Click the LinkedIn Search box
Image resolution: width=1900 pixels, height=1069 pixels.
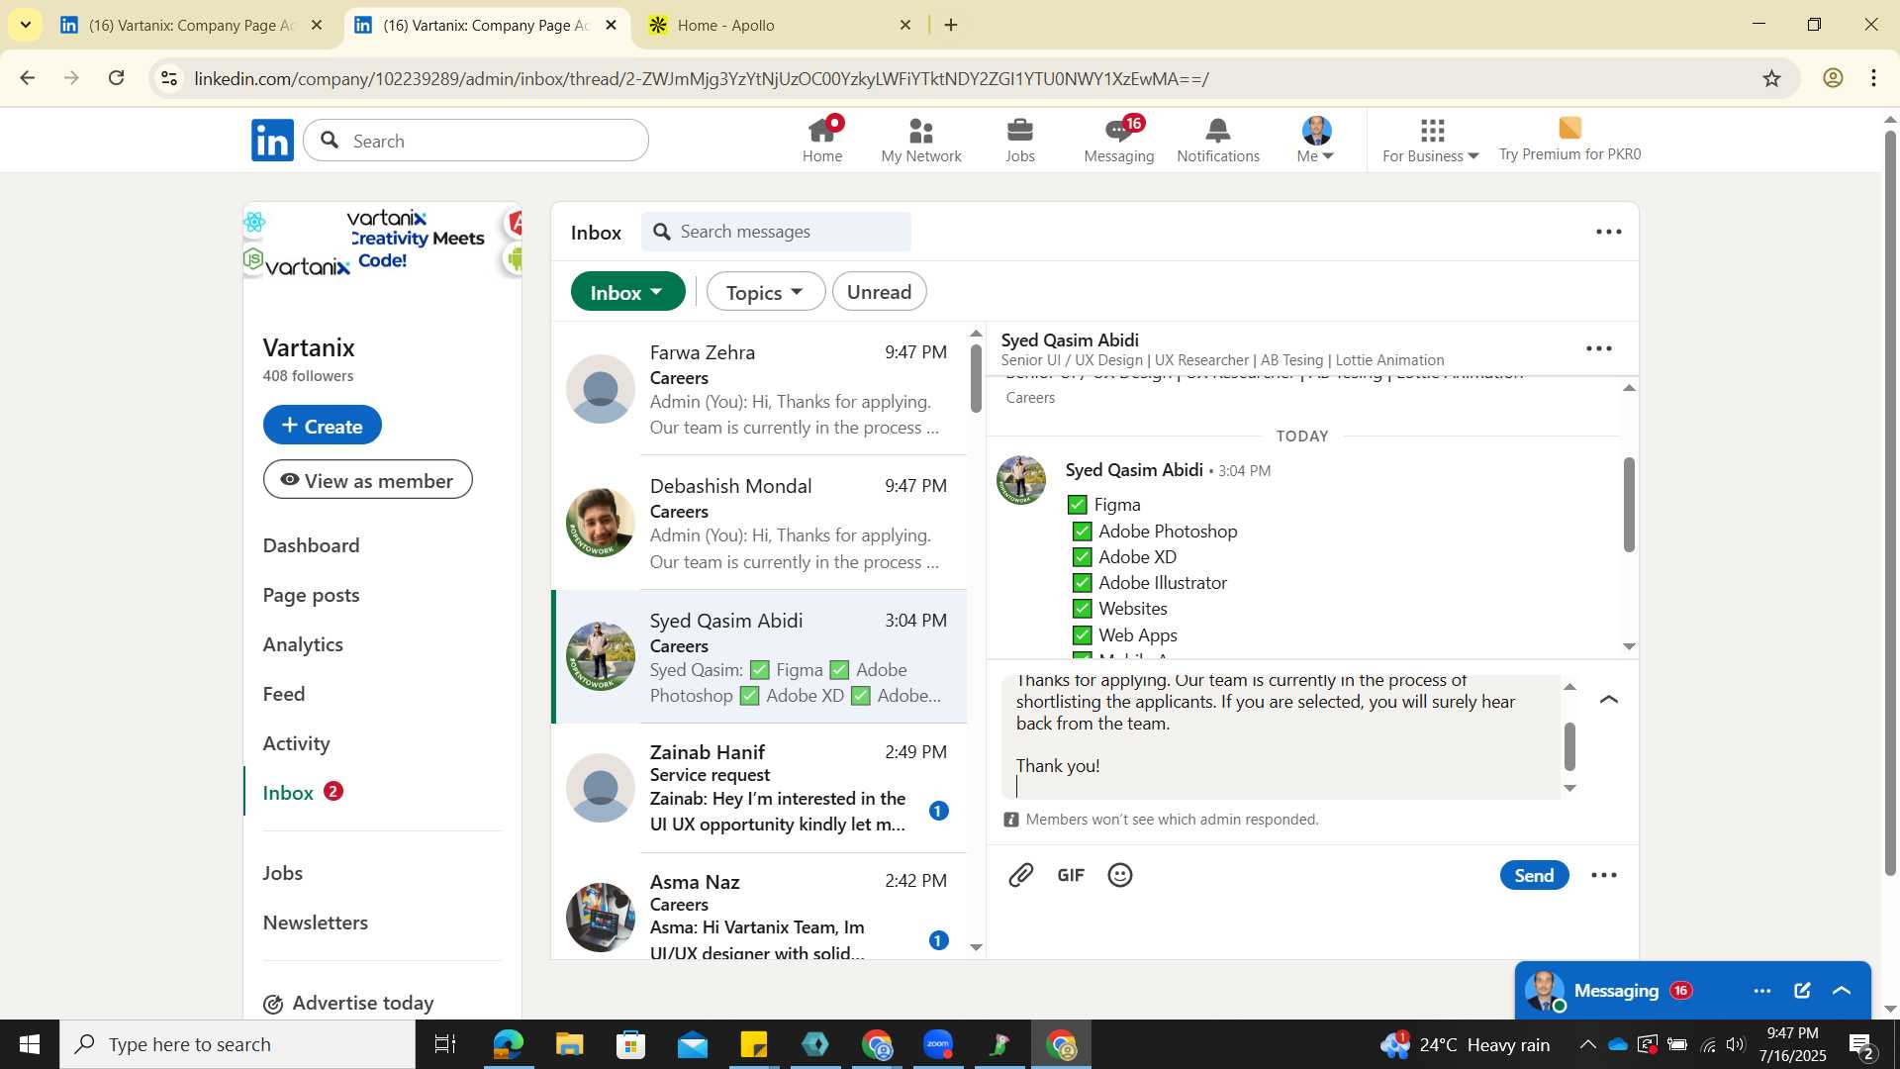476,141
